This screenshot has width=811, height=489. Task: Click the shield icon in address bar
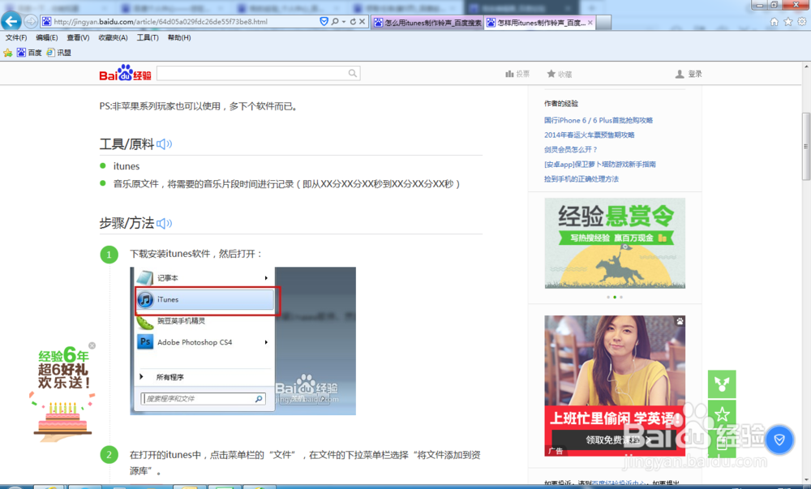[x=324, y=22]
